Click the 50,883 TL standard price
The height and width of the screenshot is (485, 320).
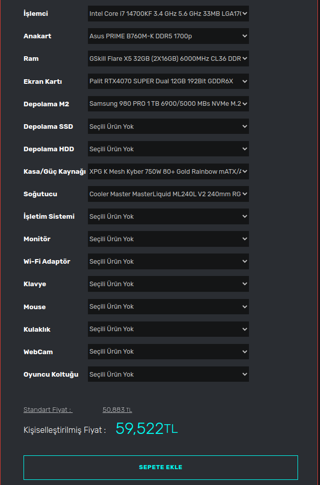click(x=117, y=410)
